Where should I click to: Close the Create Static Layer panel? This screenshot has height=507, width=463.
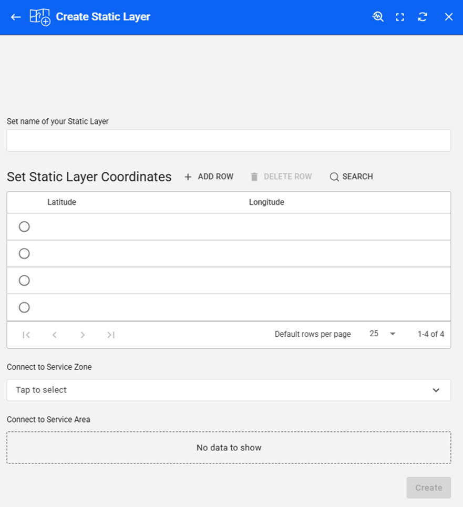pyautogui.click(x=448, y=17)
